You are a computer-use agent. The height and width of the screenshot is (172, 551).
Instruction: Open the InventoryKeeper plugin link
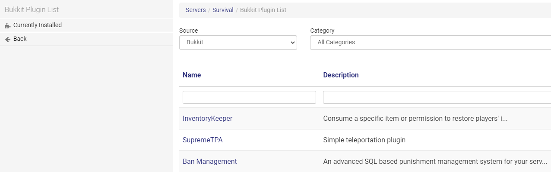207,119
